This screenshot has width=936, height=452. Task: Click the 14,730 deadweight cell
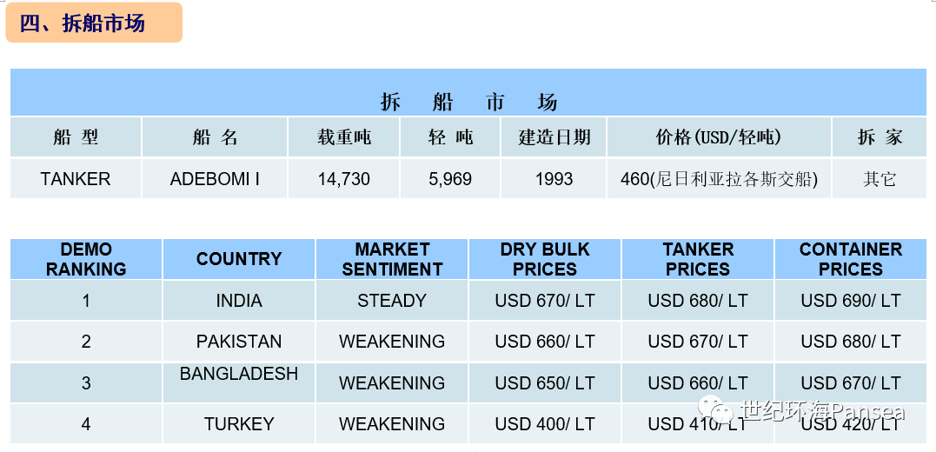344,178
